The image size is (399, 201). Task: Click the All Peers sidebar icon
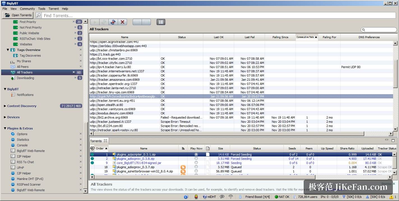(13, 67)
